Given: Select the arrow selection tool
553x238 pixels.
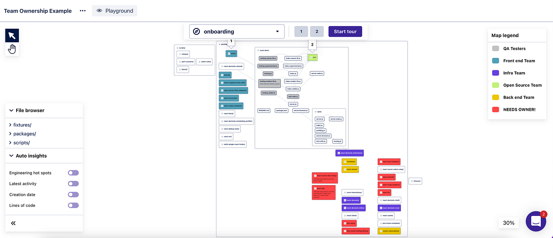Looking at the screenshot, I should 11,35.
